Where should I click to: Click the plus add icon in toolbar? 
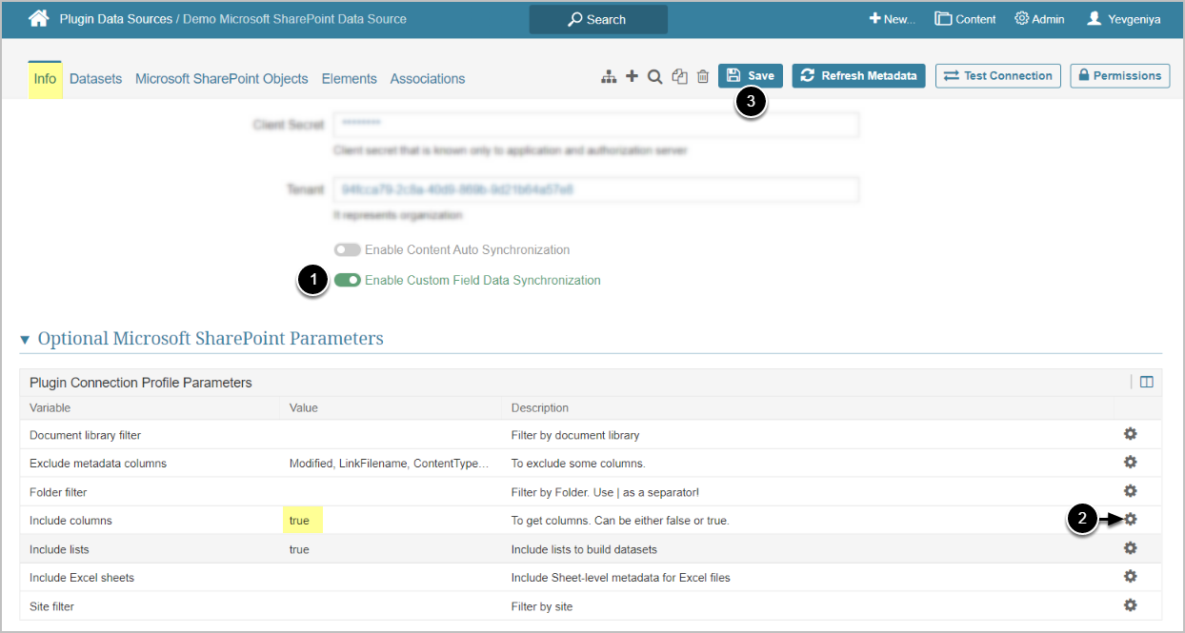click(632, 76)
